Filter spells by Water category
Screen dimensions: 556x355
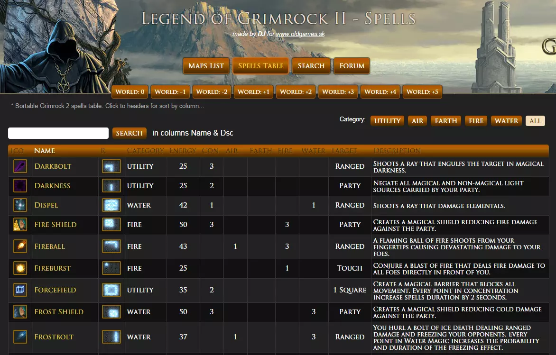[x=506, y=121]
